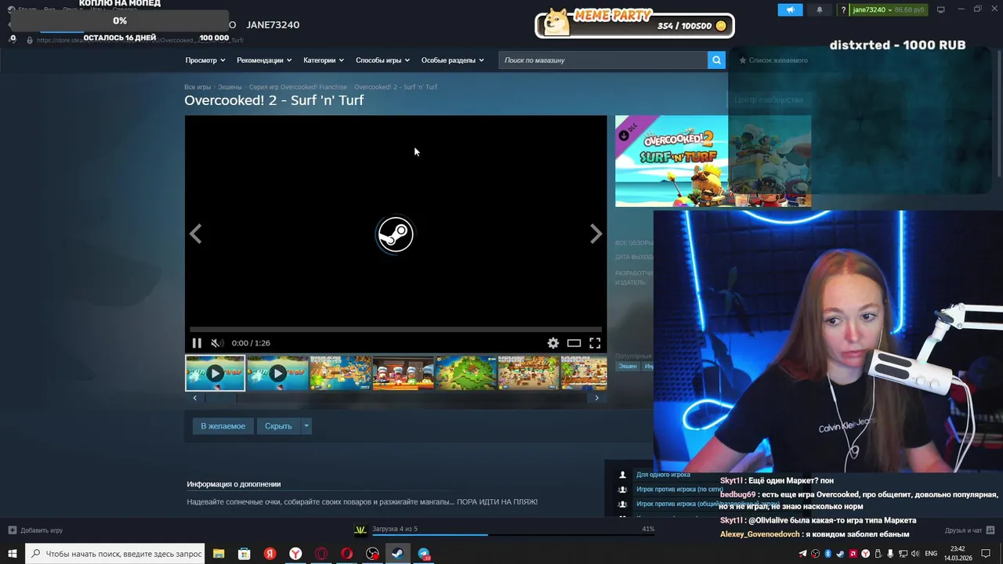
Task: Click the Steam announcements megaphone button
Action: 790,9
